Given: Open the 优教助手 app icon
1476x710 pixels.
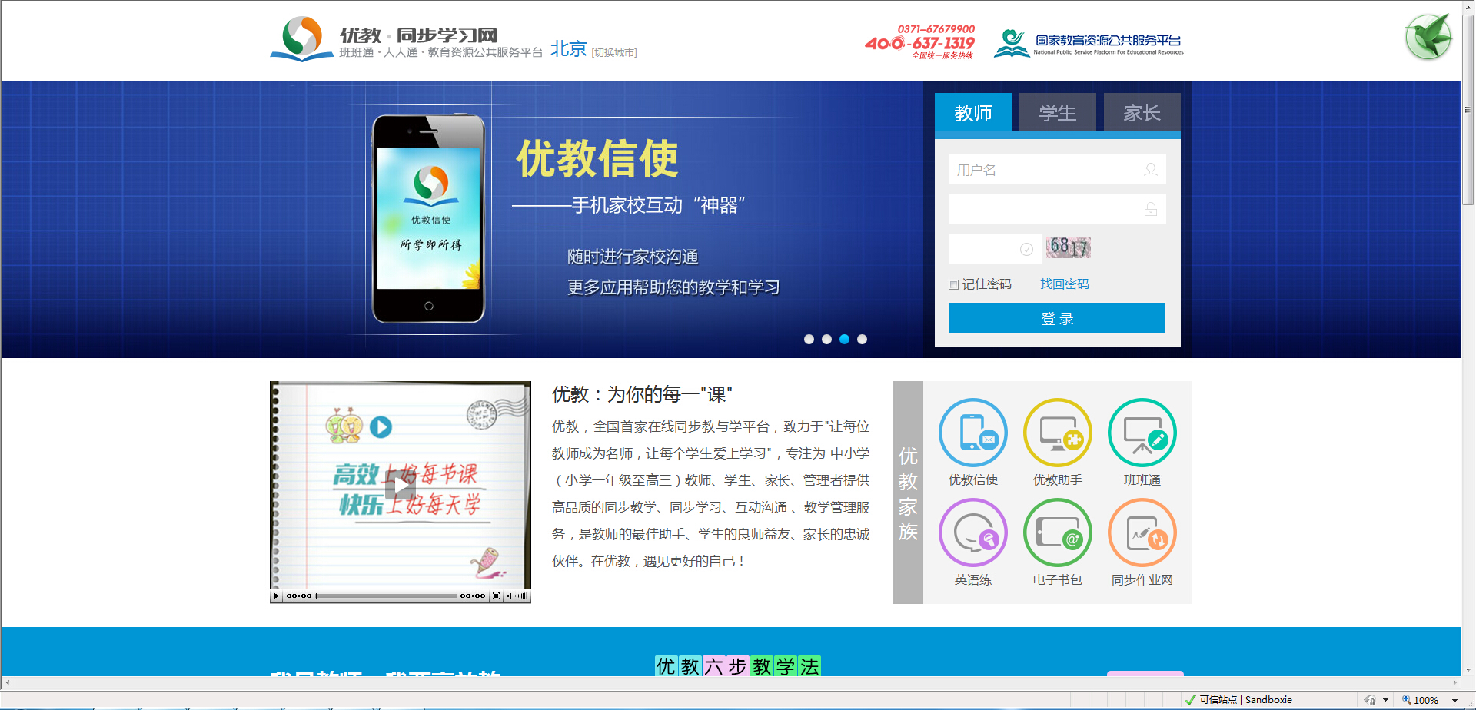Looking at the screenshot, I should [1057, 433].
